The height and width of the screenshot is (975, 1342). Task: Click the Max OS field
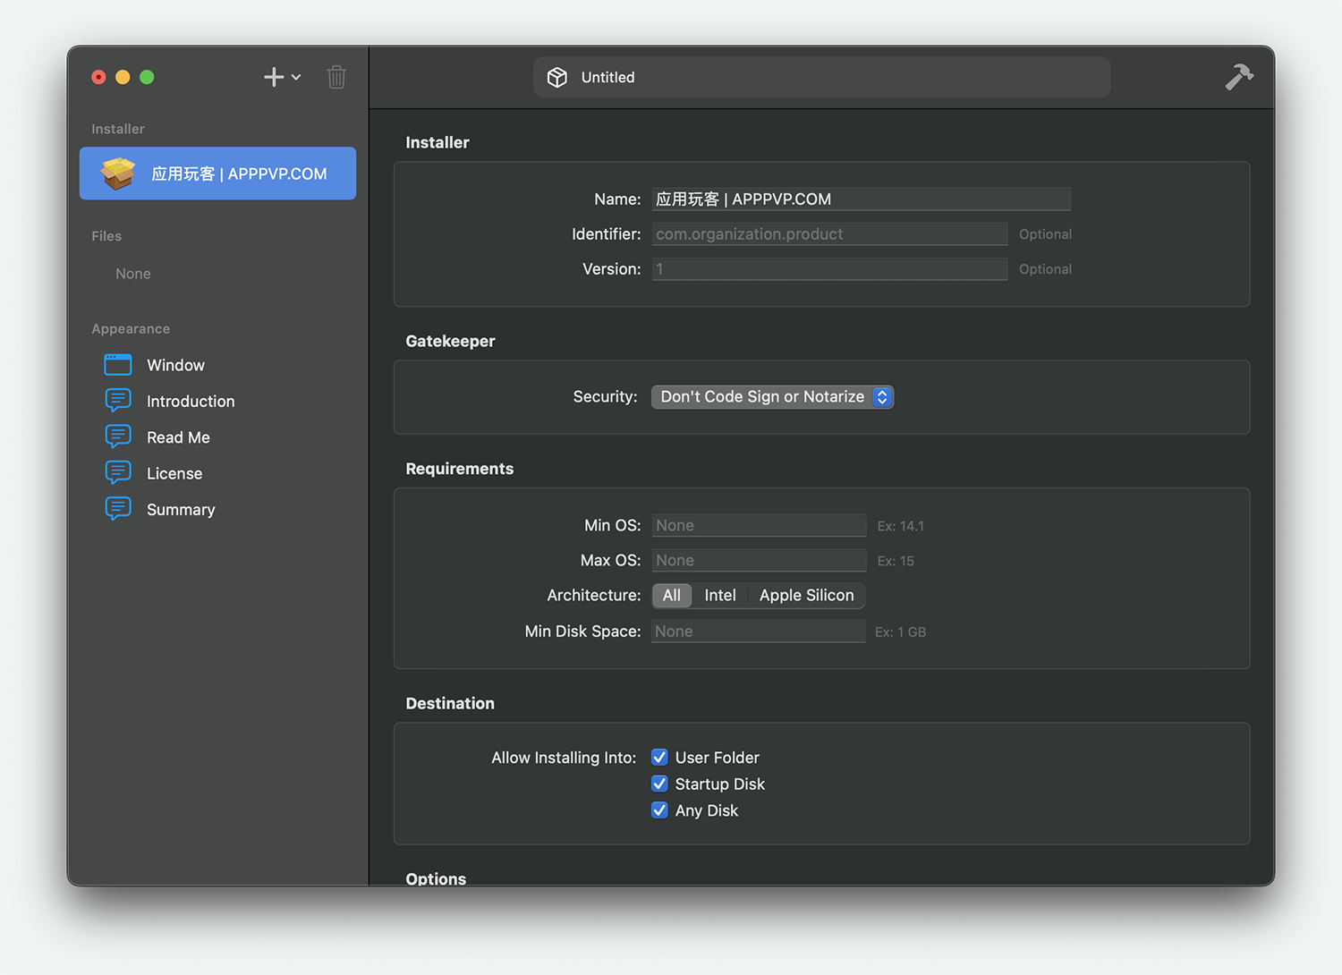[759, 560]
